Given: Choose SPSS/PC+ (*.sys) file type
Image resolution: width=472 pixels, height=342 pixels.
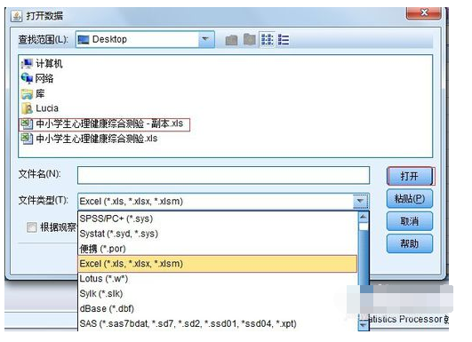Looking at the screenshot, I should (x=218, y=219).
